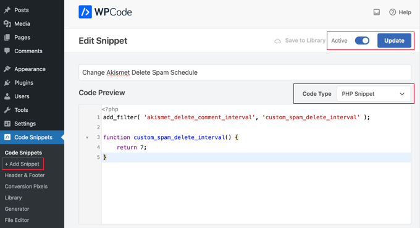
Task: Click the Code Type label
Action: [317, 94]
